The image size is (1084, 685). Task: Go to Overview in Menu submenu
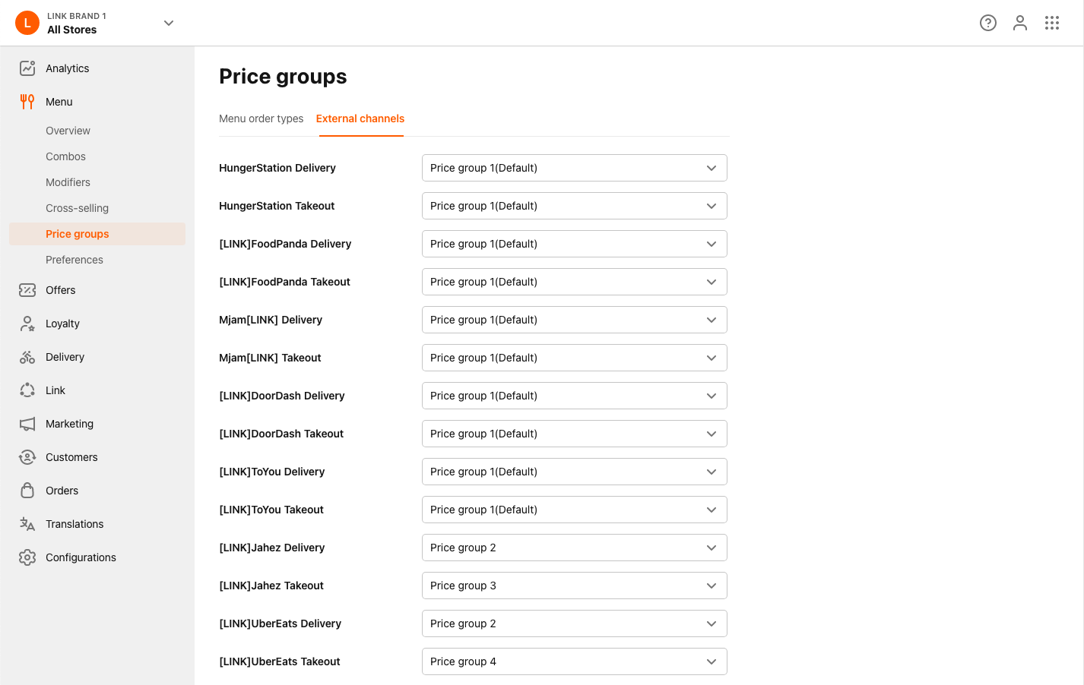click(68, 131)
